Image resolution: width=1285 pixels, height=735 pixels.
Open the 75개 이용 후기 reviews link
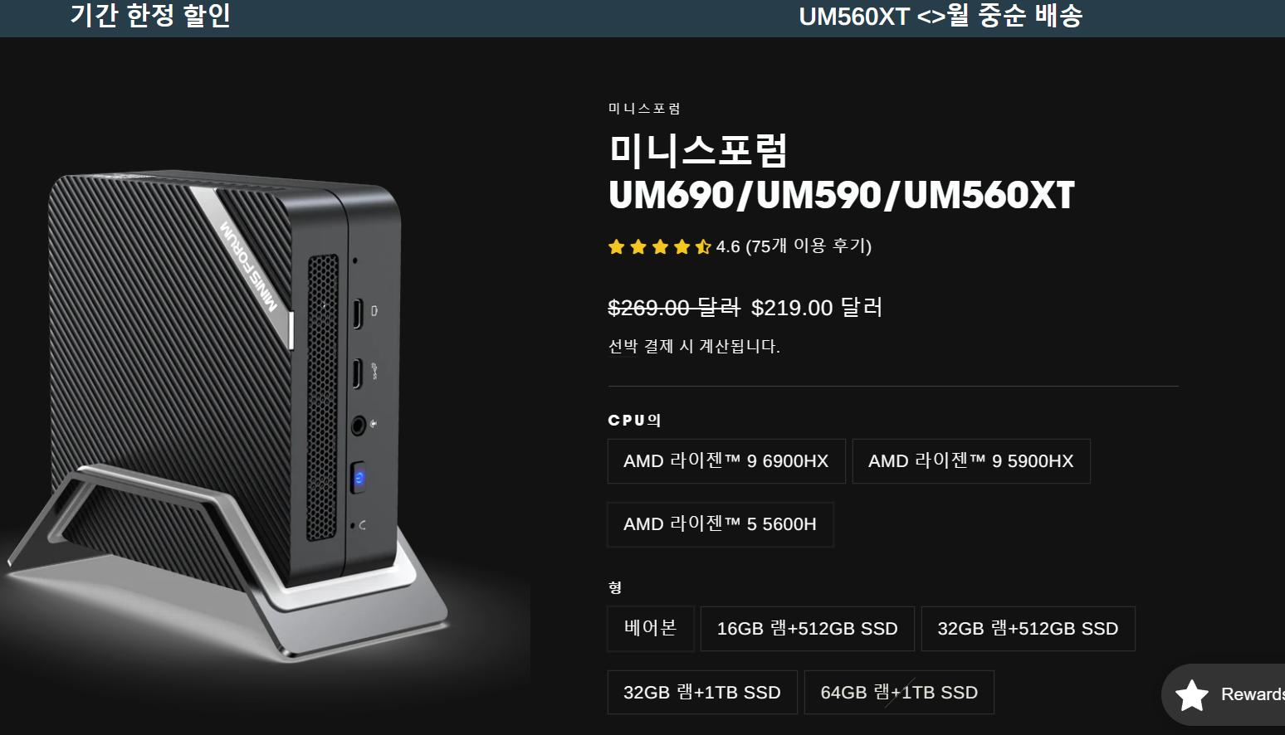(809, 246)
